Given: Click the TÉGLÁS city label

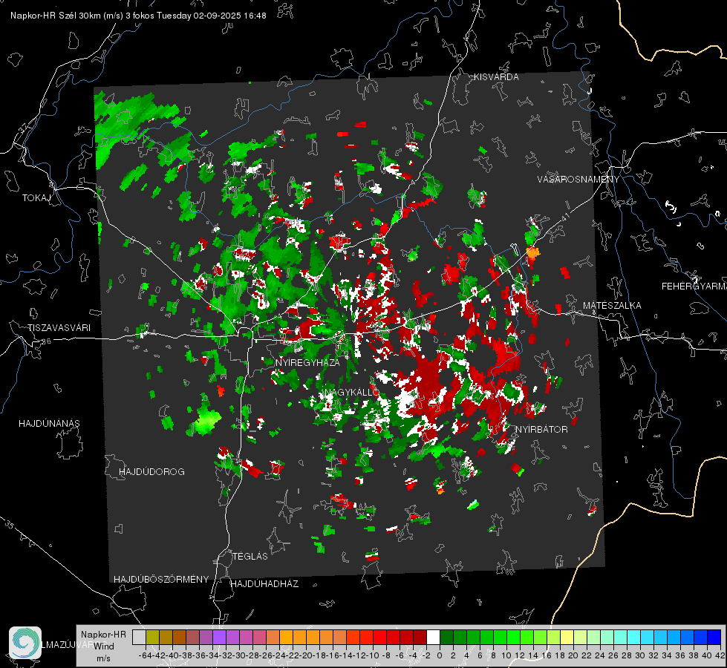Looking at the screenshot, I should (250, 557).
